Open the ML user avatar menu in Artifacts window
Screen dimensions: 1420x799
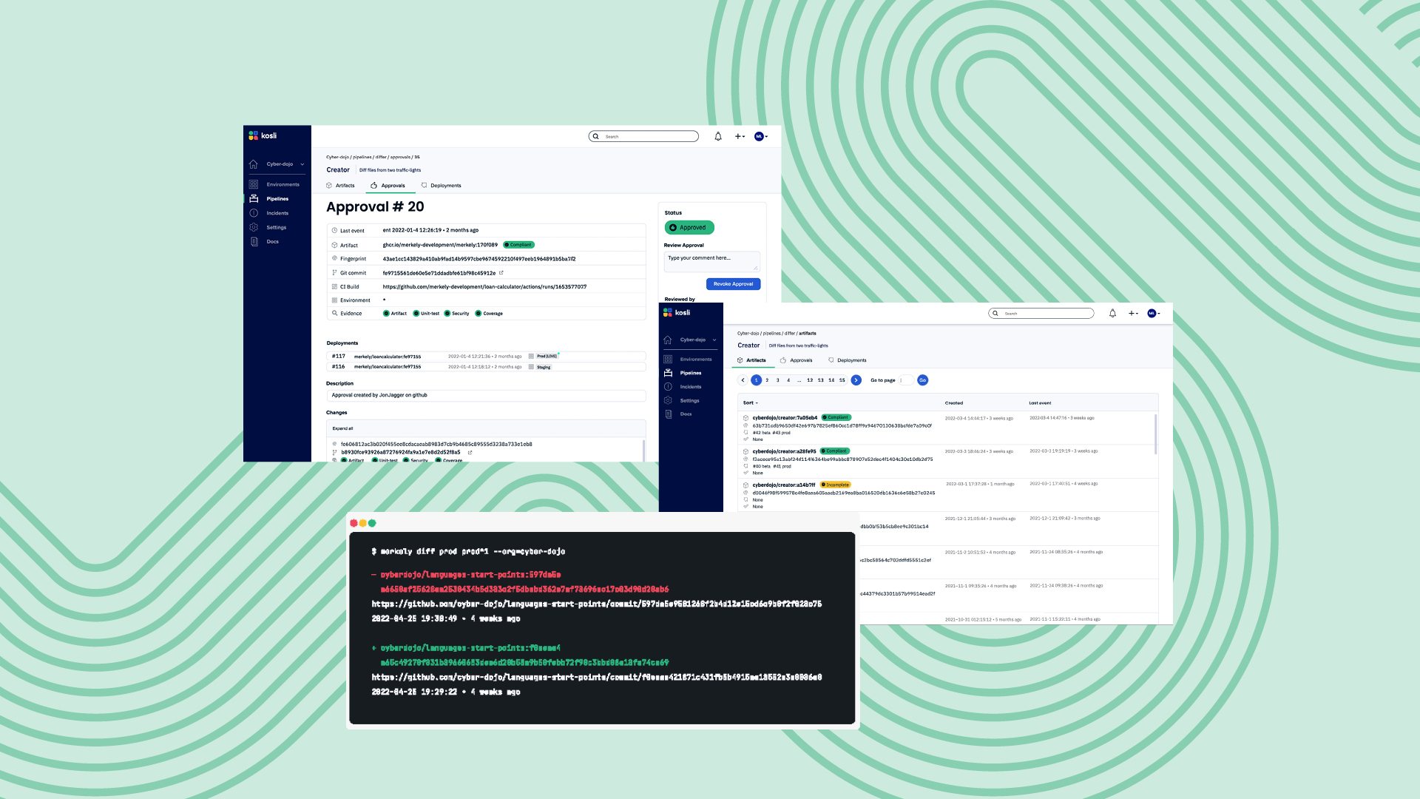click(1154, 314)
